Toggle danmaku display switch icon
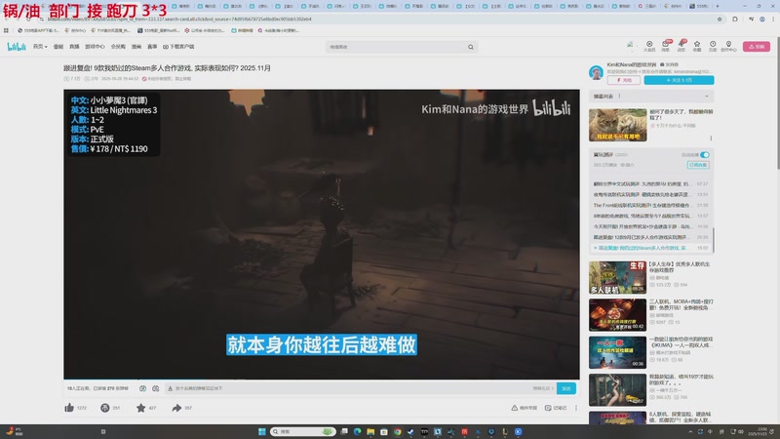Viewport: 780px width, 439px height. [142, 388]
